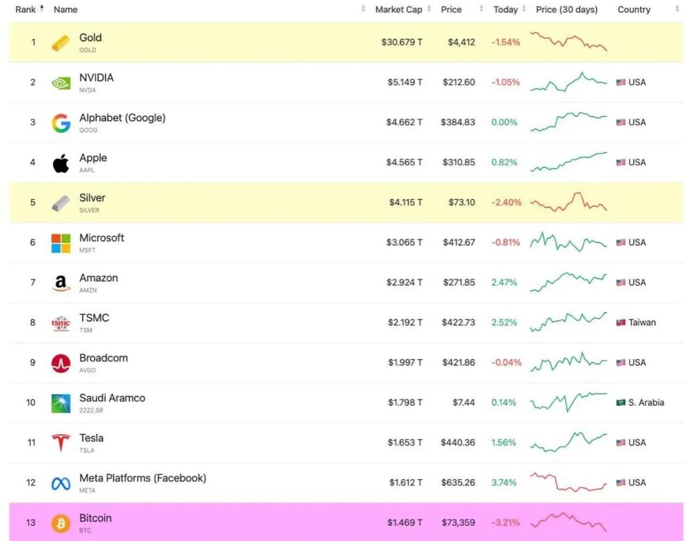Open the NVIDIA logo icon
685x541 pixels.
[61, 83]
